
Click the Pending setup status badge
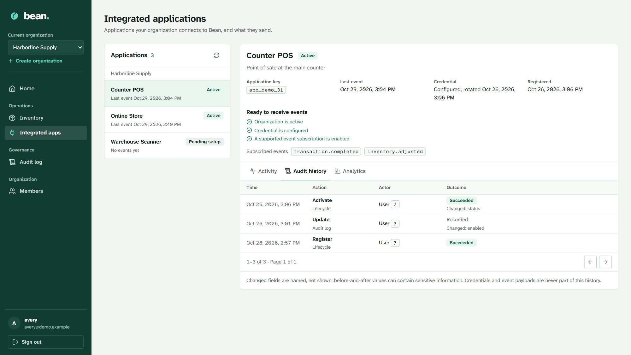(204, 142)
